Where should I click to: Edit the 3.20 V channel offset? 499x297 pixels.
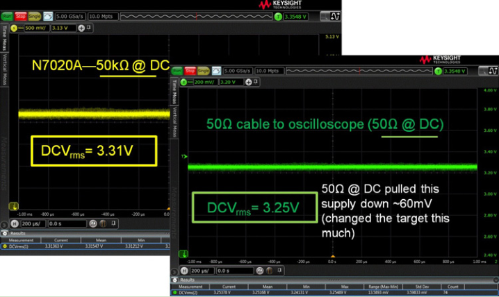pos(231,83)
